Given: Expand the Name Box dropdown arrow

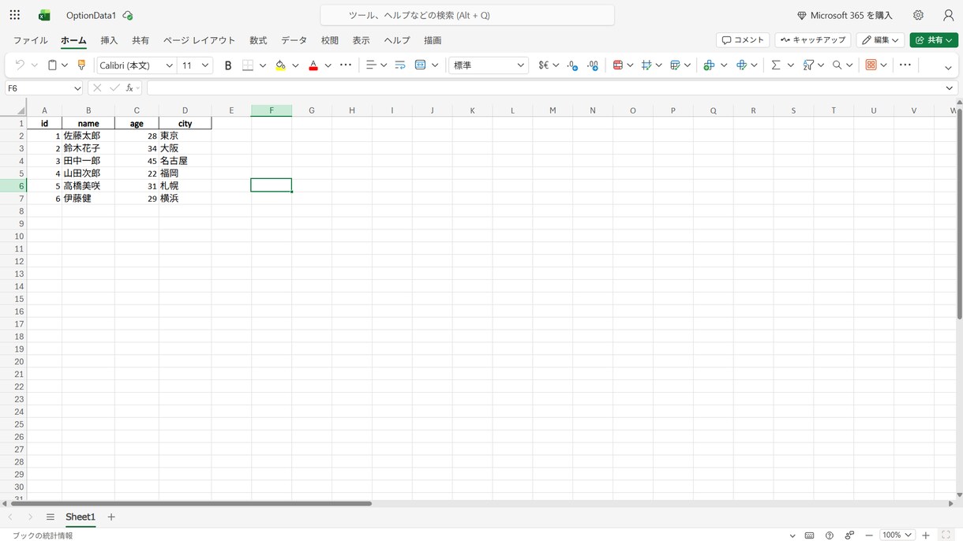Looking at the screenshot, I should (77, 88).
